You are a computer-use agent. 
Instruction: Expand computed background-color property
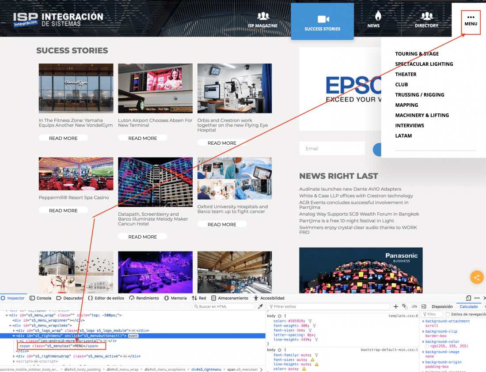(x=423, y=342)
